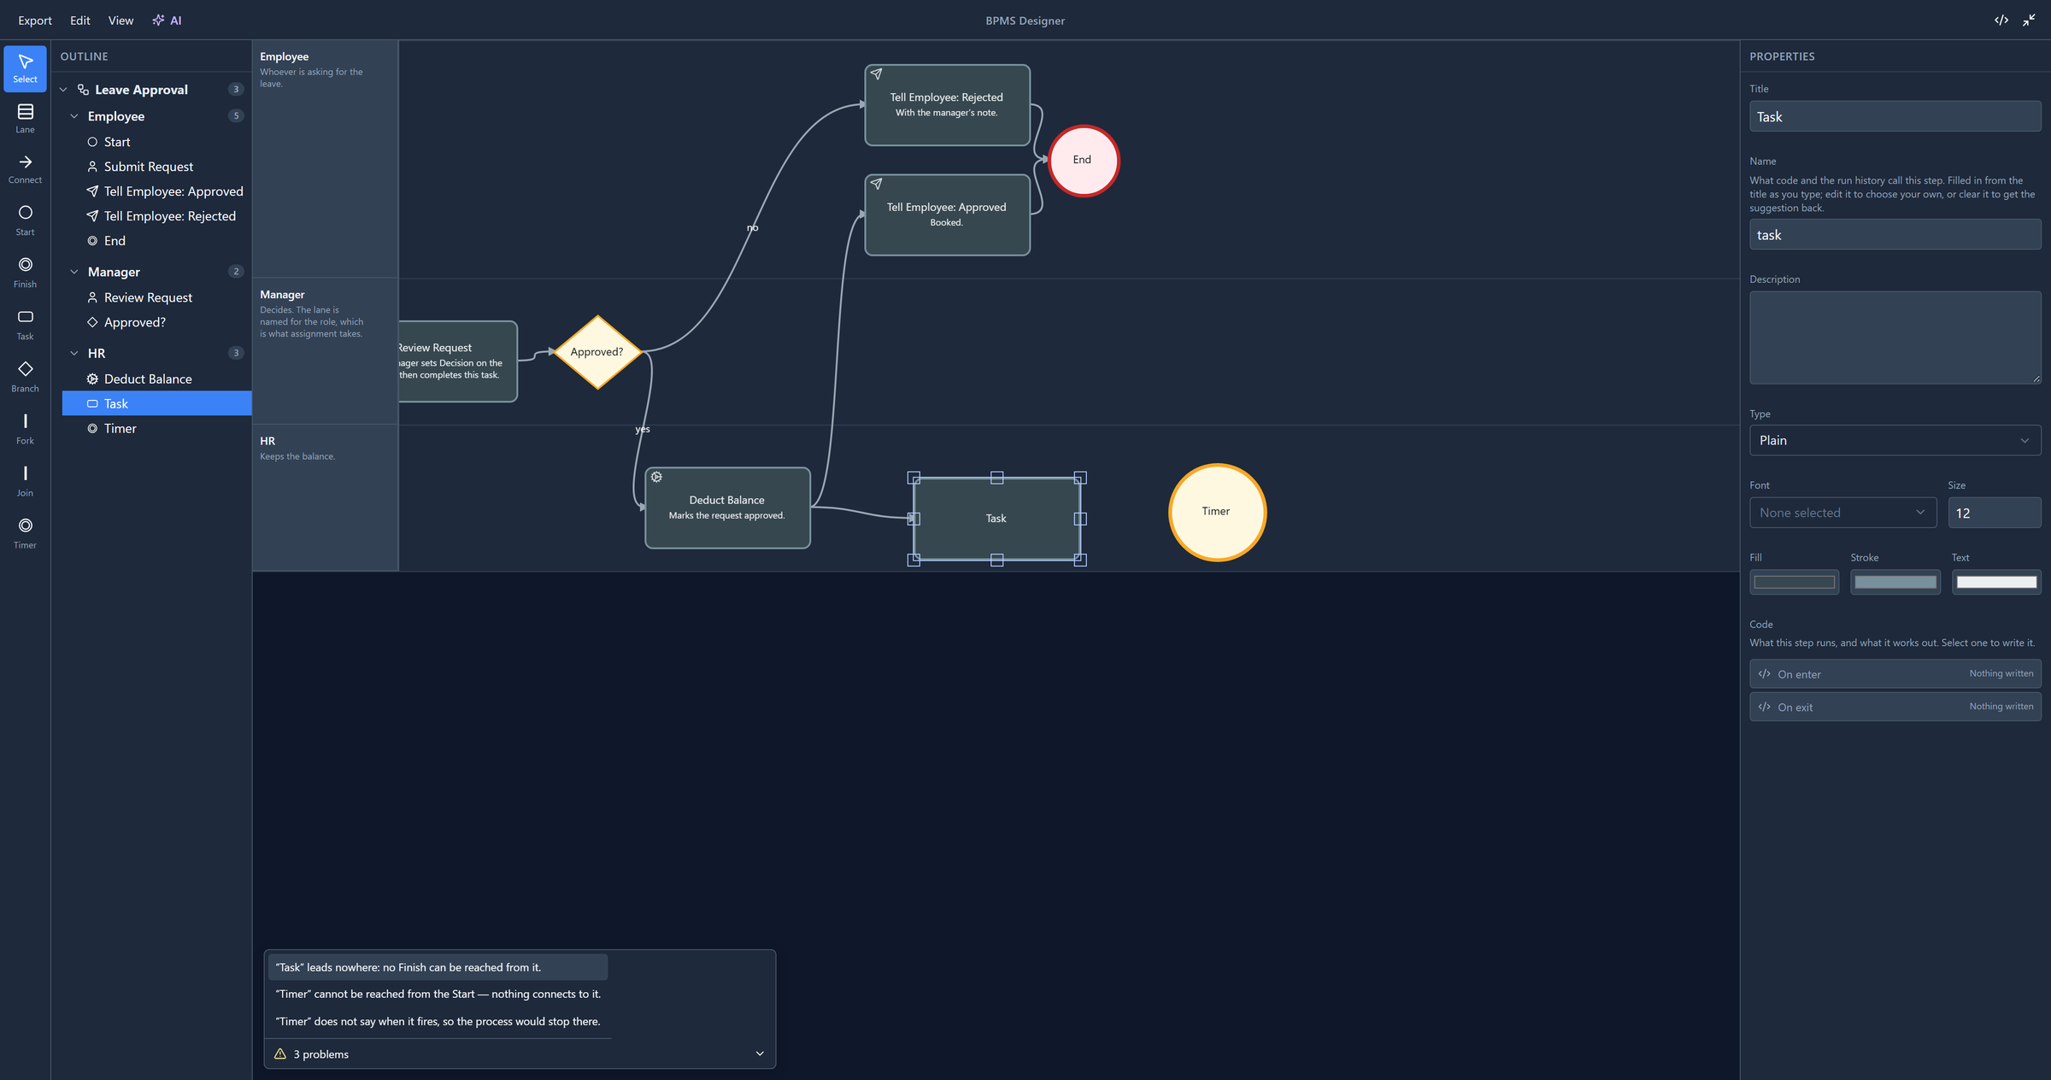Click the Title input field
The height and width of the screenshot is (1080, 2051).
coord(1895,116)
